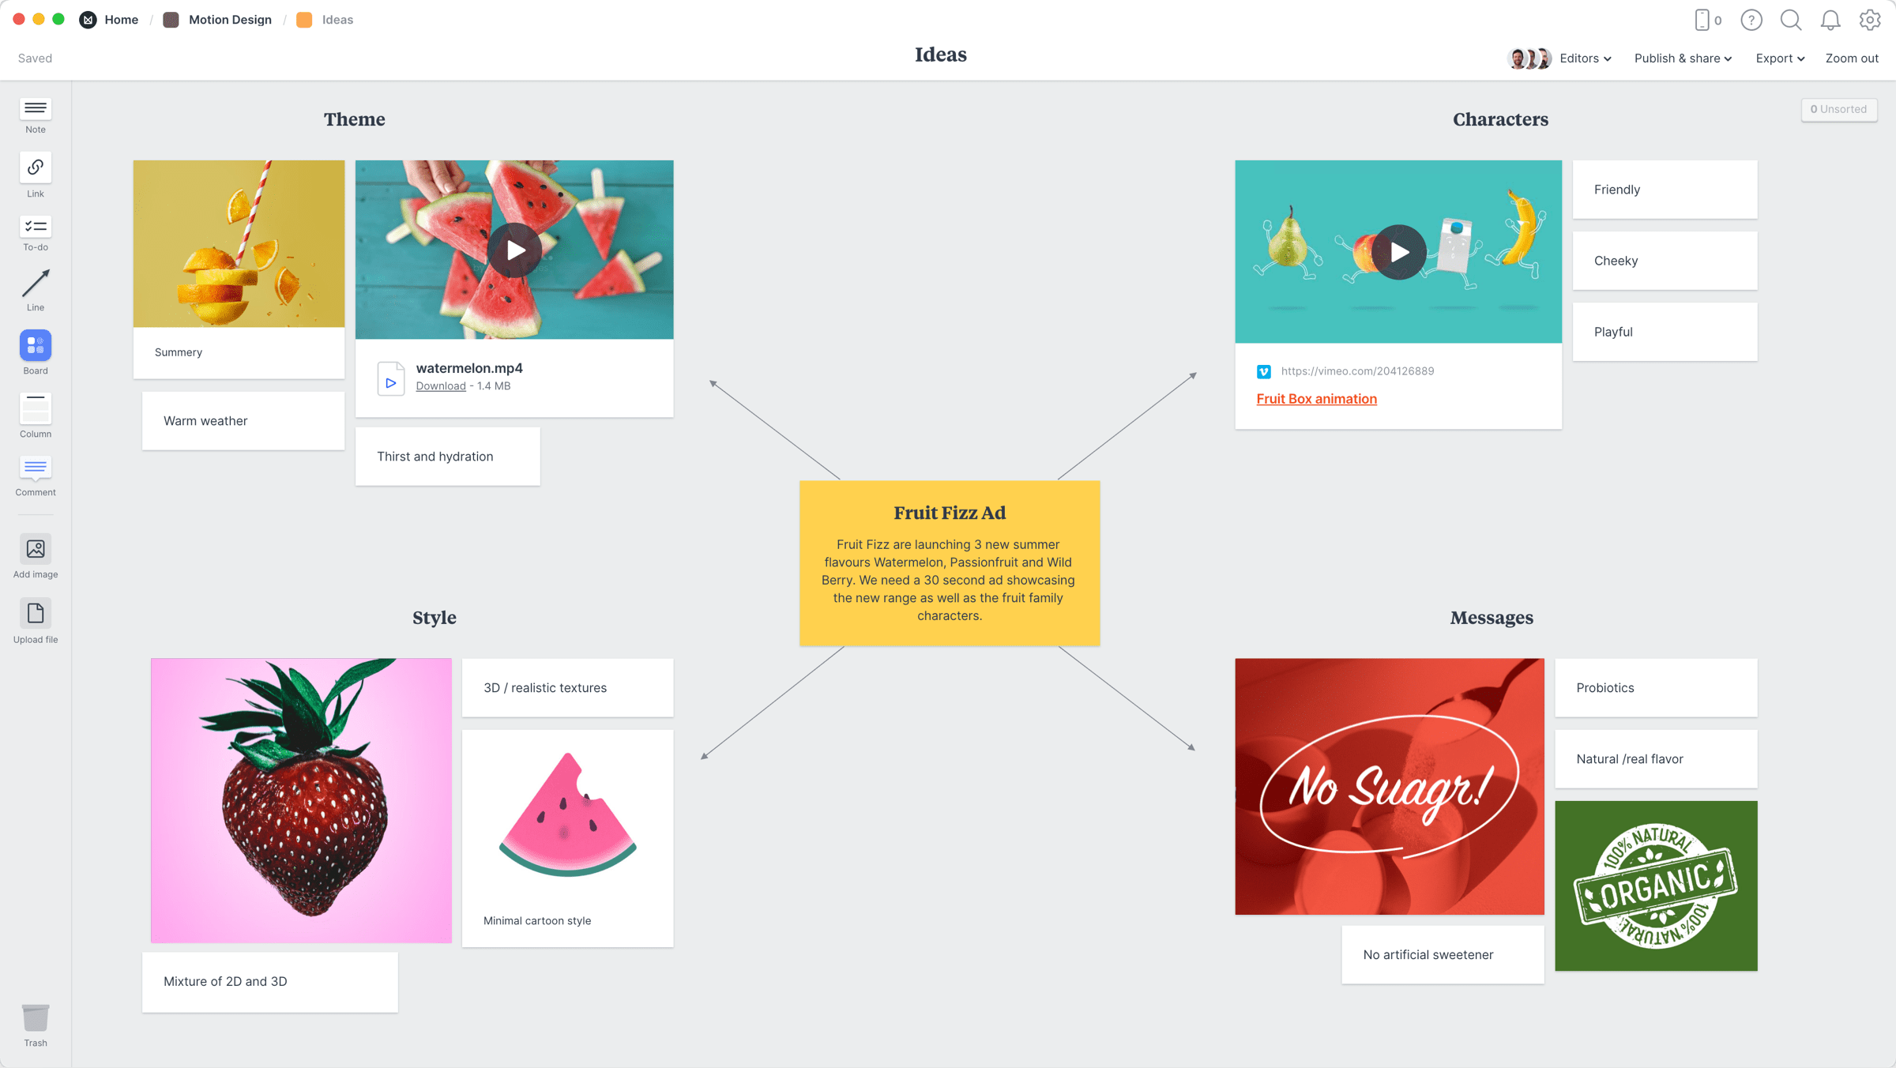
Task: Go to Home breadcrumb
Action: pyautogui.click(x=121, y=20)
